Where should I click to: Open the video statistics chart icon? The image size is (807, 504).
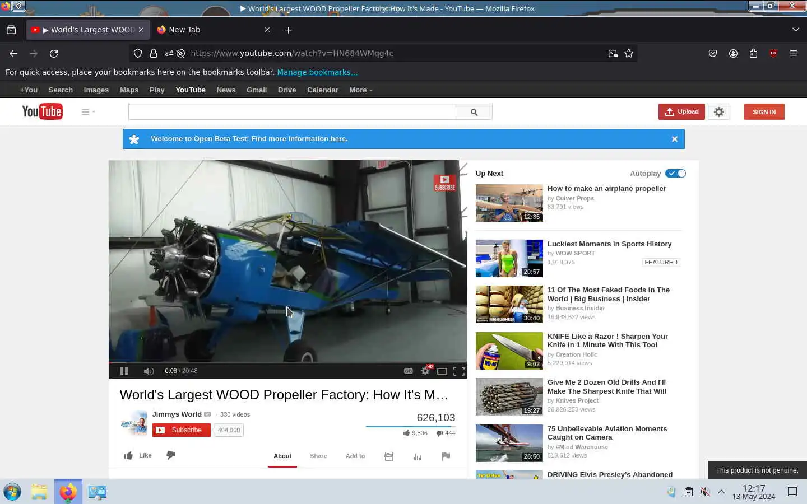click(418, 456)
